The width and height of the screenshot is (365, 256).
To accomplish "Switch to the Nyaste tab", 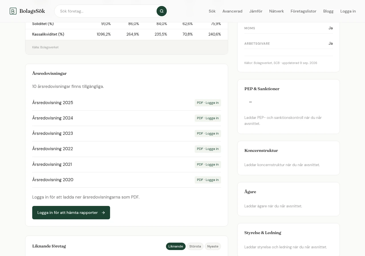I will click(x=213, y=246).
